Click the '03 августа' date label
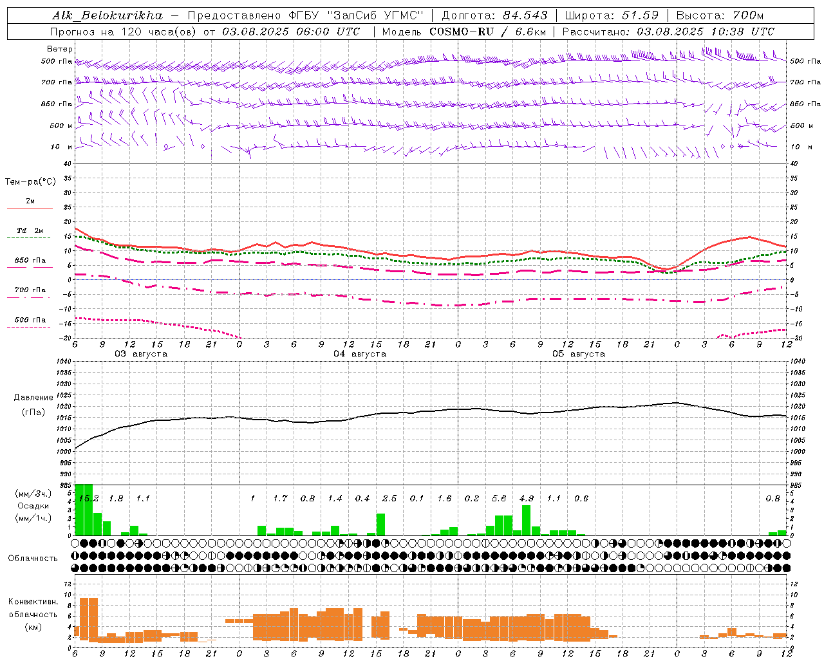The image size is (824, 659). point(141,354)
